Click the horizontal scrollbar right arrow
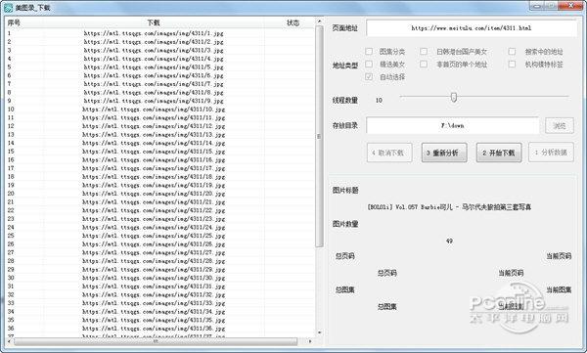Viewport: 587px width, 353px height. (x=310, y=341)
